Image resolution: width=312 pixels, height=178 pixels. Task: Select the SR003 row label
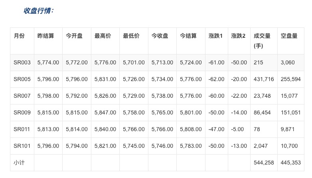point(22,63)
